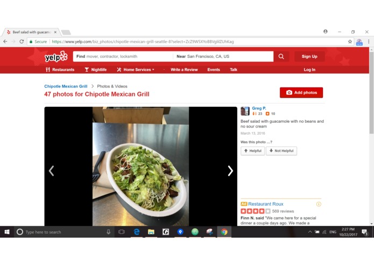Click the Log In link
Viewport: 374px width, 265px height.
309,70
